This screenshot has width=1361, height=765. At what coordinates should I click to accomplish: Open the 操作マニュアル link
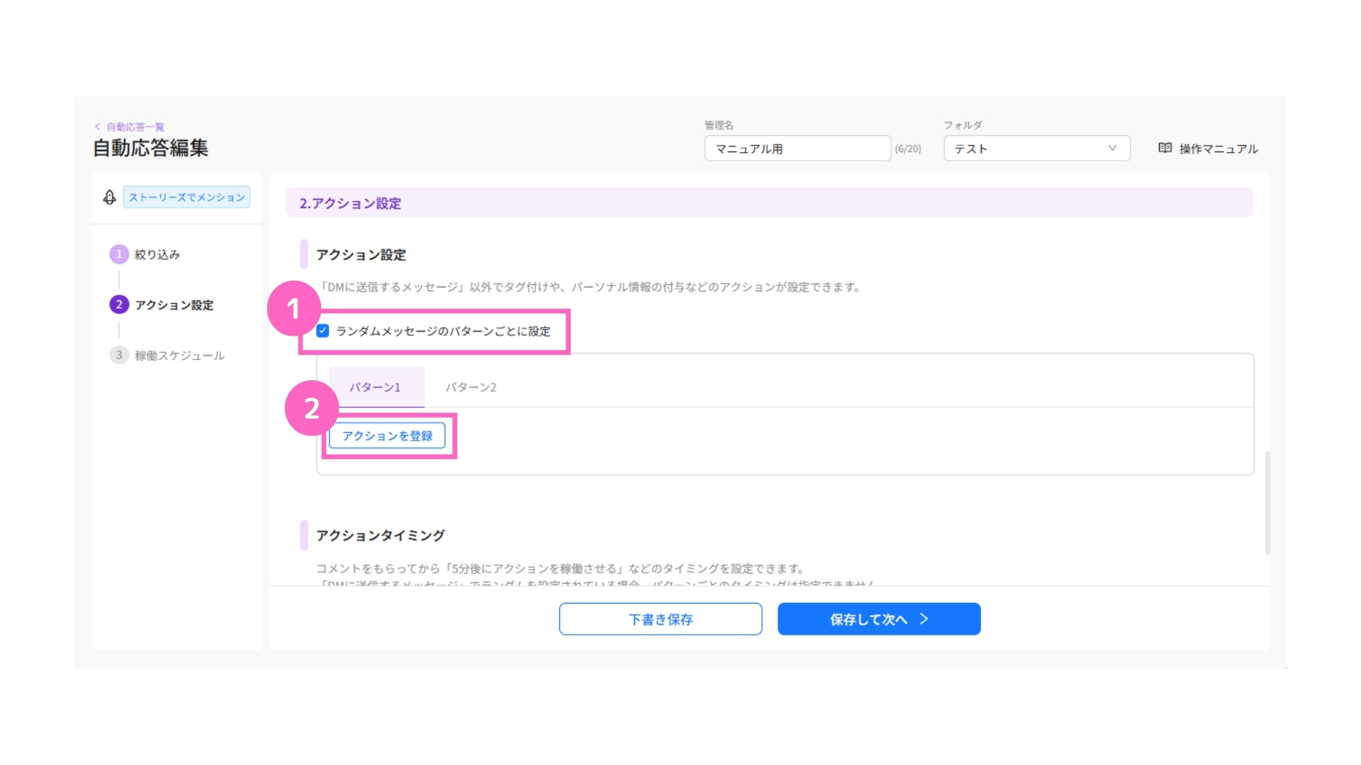click(x=1218, y=149)
